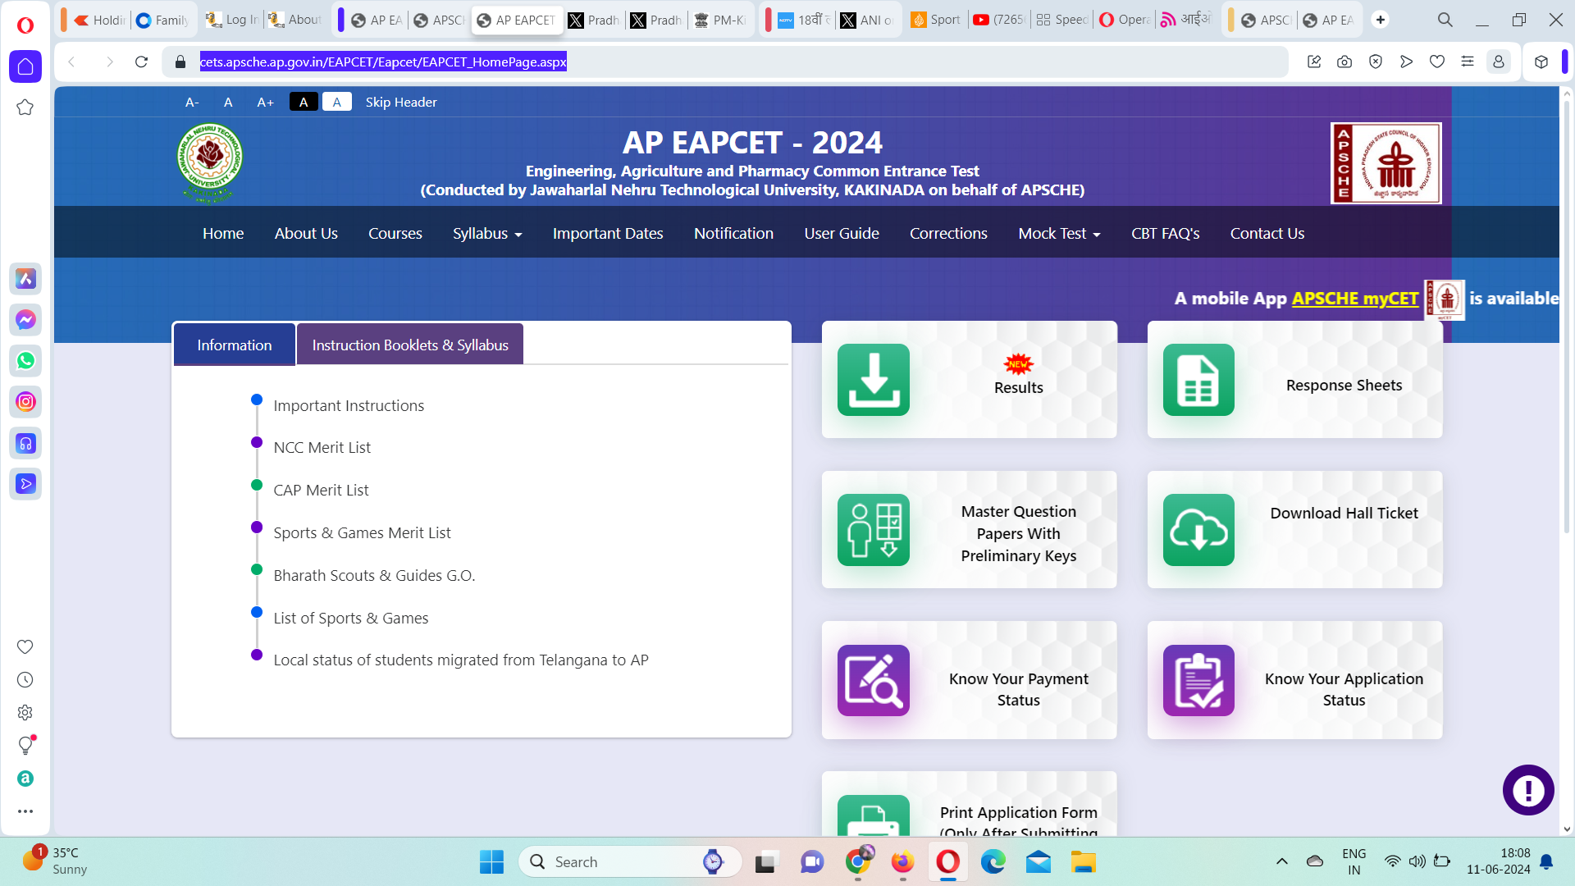Open Important Dates menu item
Screen dimensions: 1575x886
click(x=608, y=234)
